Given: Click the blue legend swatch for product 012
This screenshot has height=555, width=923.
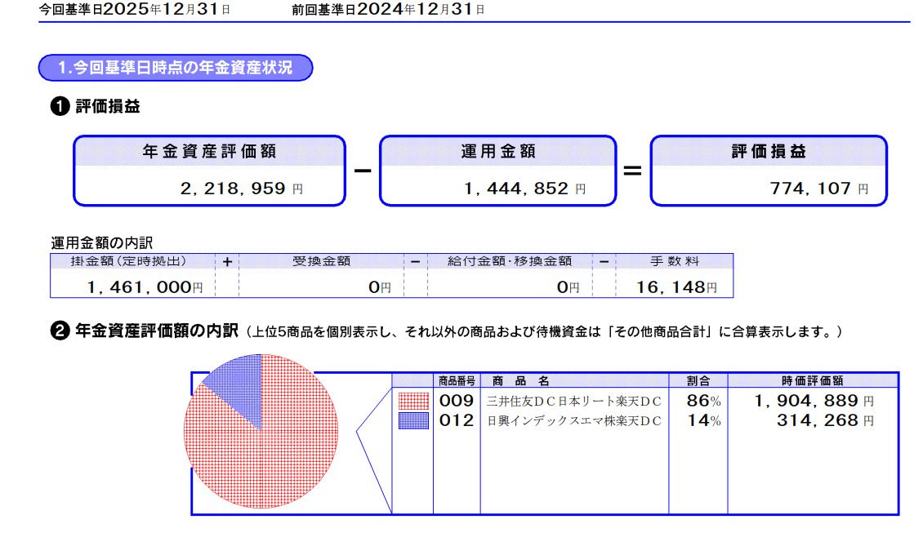Looking at the screenshot, I should tap(413, 420).
